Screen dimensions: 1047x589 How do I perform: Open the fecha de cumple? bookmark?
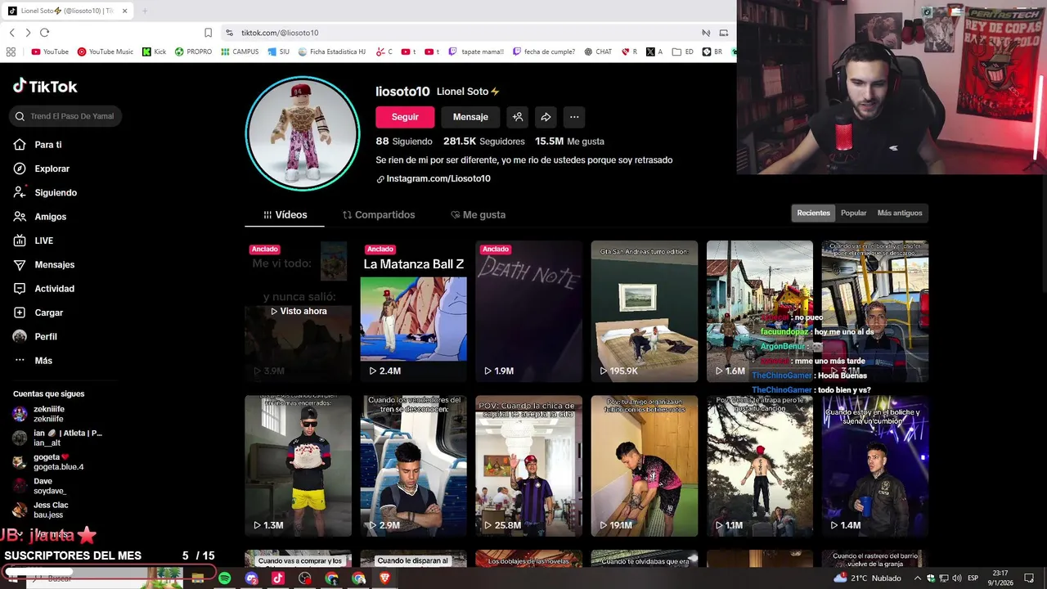click(544, 52)
